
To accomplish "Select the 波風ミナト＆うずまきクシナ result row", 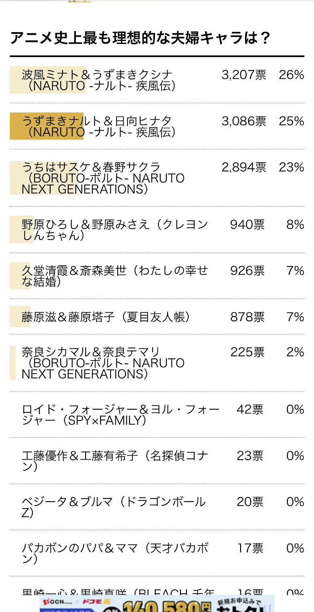I will click(x=157, y=80).
